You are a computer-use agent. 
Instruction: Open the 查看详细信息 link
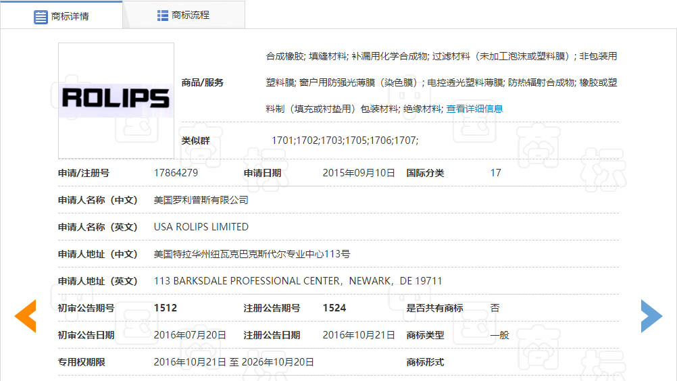[474, 109]
